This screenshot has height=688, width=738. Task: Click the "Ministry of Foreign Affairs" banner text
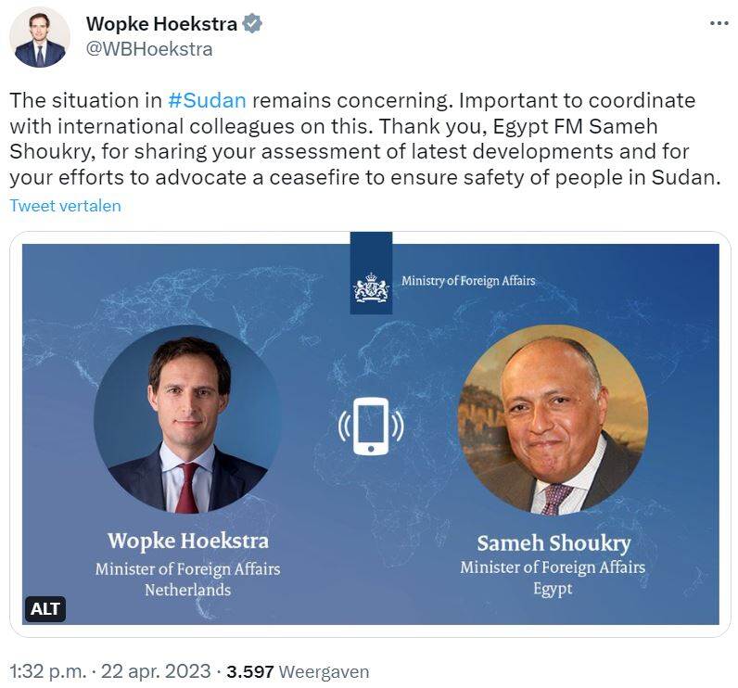[x=468, y=280]
